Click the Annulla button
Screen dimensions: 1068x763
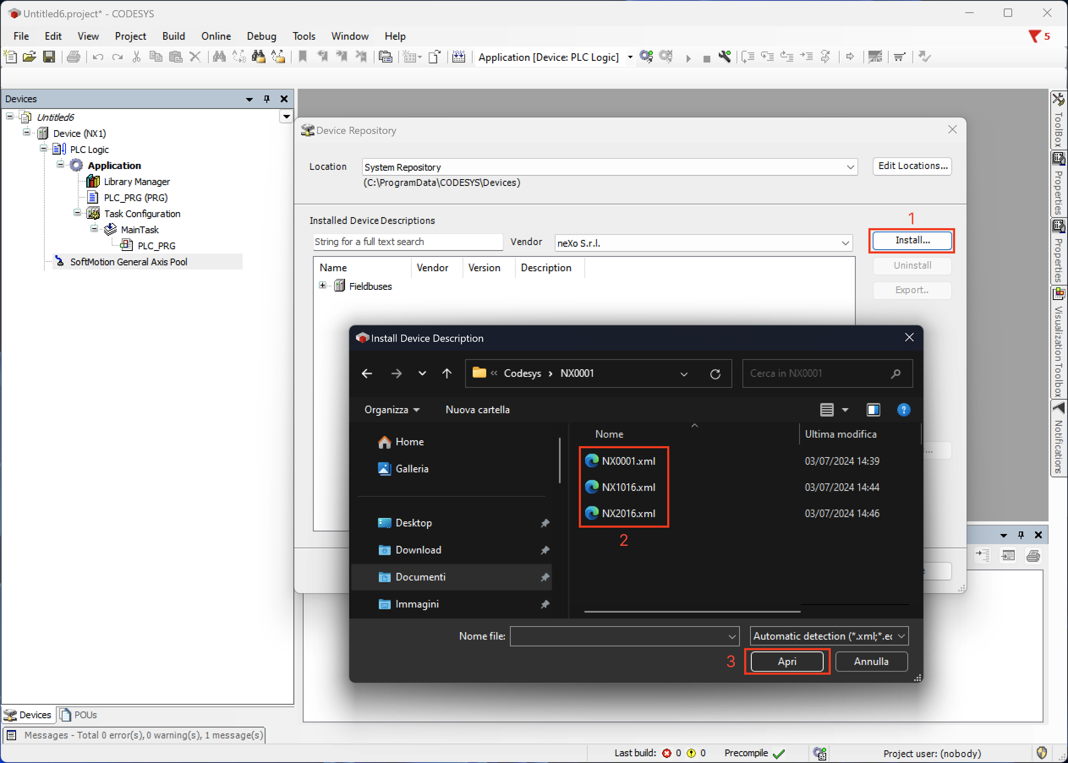871,662
